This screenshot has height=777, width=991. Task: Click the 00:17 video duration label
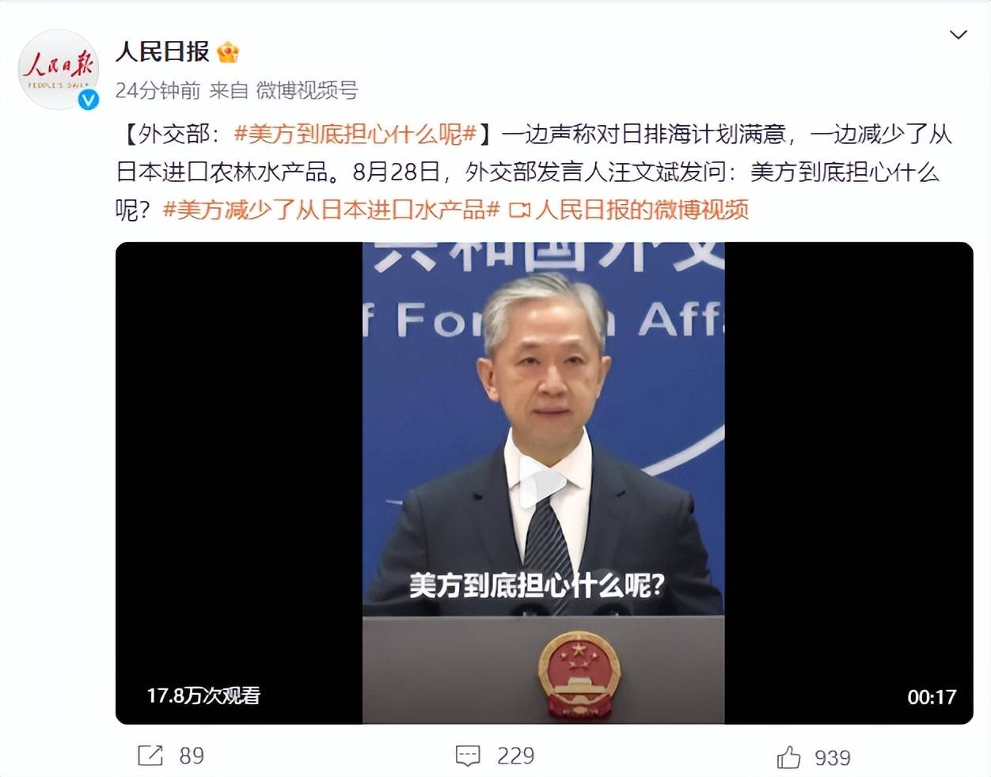[x=932, y=697]
